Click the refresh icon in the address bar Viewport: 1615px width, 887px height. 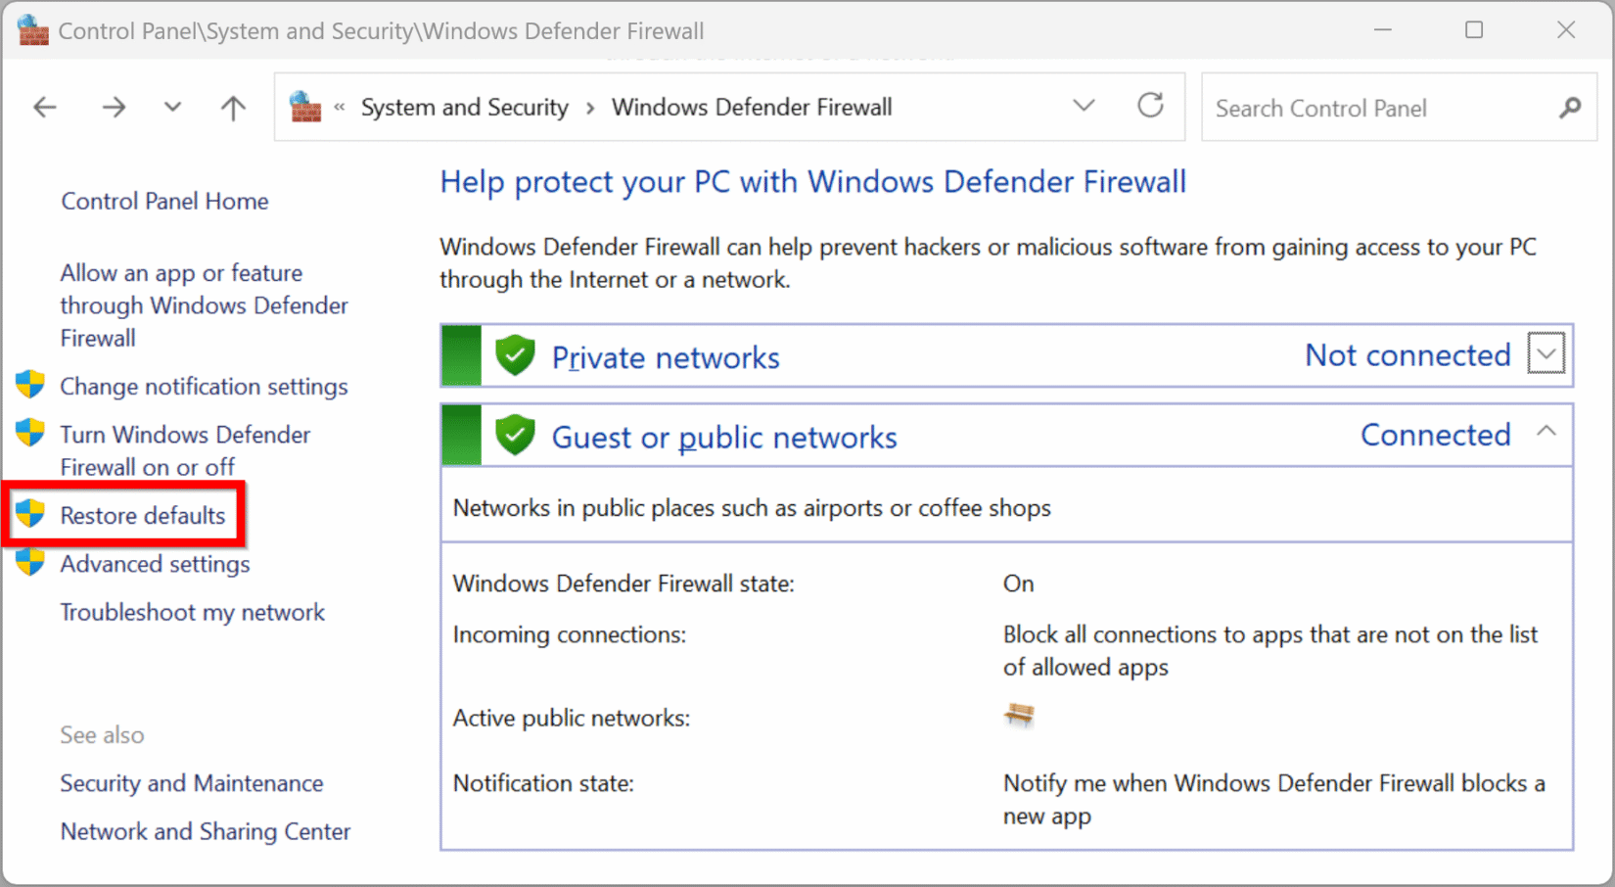coord(1150,106)
